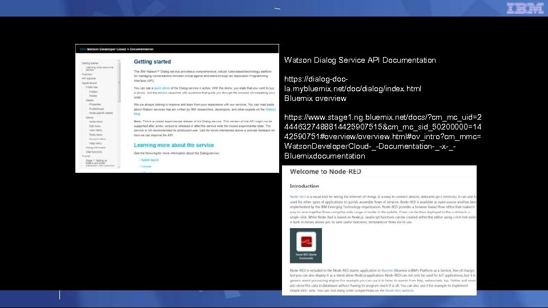Screen dimensions: 548x308
Task: Click the dialog-doc-la.mybluemix.net URL text
Action: [x=353, y=84]
